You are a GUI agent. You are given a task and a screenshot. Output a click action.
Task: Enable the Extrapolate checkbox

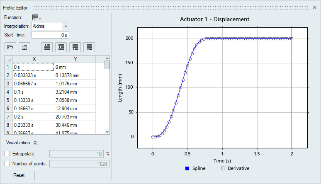(x=7, y=153)
